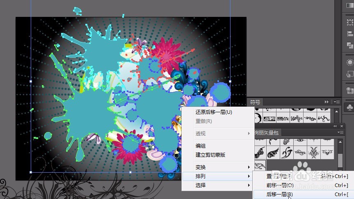Select the symmetrical ornate crest symbol

pos(313,153)
